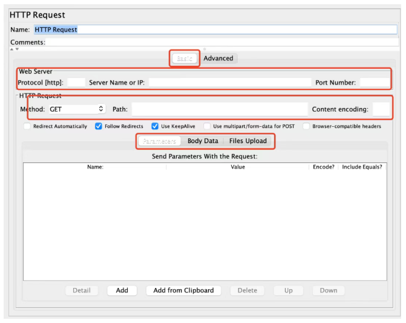Expand panel using the small down arrow
This screenshot has height=323, width=406.
(17, 49)
